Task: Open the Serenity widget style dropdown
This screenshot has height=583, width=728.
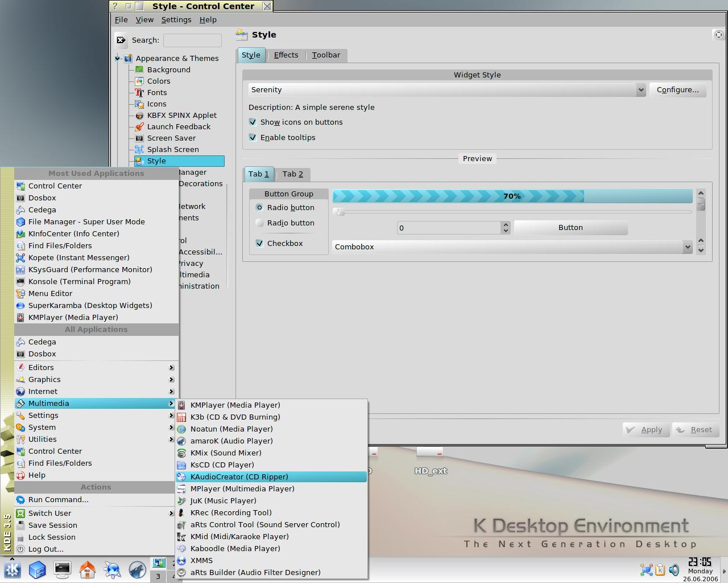Action: click(447, 90)
